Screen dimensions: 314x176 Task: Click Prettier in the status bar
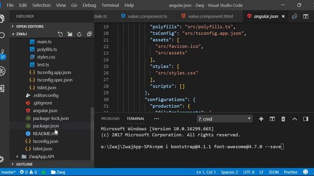click(x=290, y=172)
